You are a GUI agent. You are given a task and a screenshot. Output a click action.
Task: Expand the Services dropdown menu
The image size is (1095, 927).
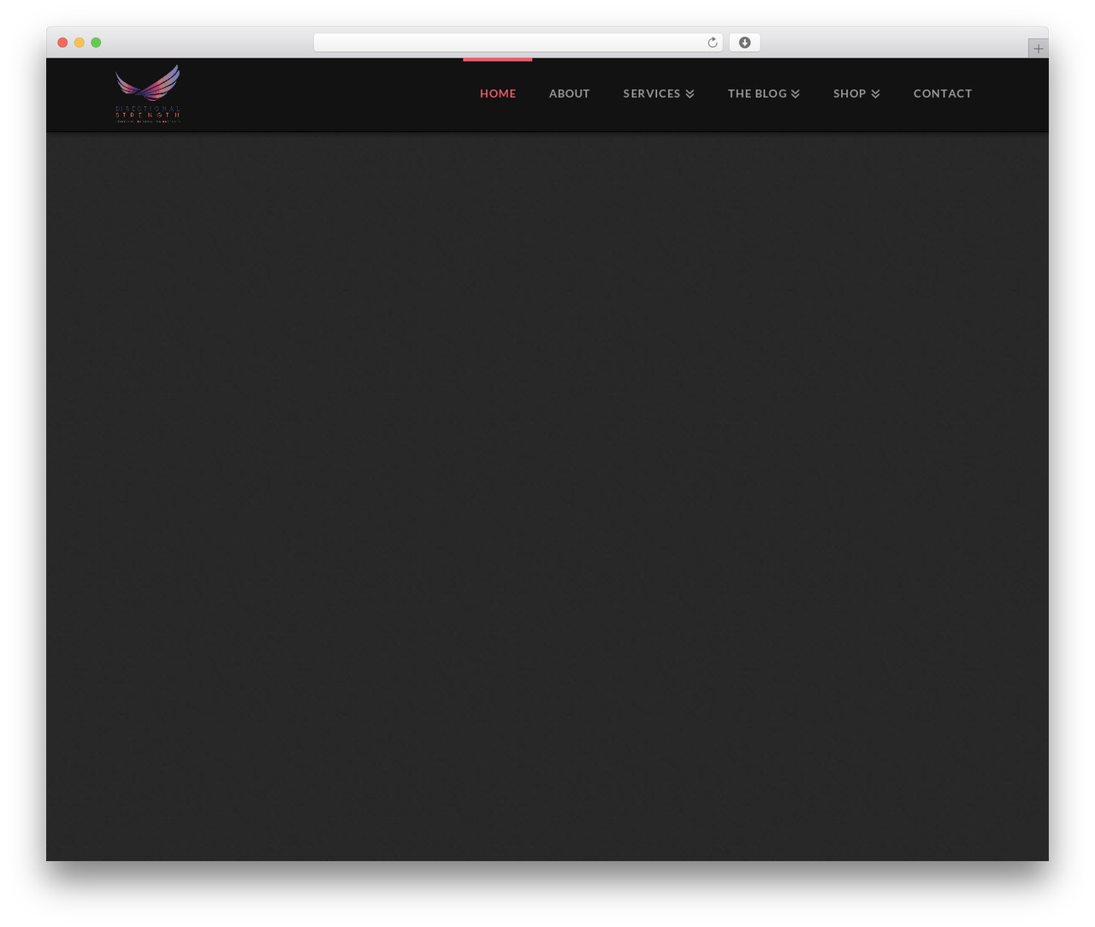pyautogui.click(x=659, y=93)
